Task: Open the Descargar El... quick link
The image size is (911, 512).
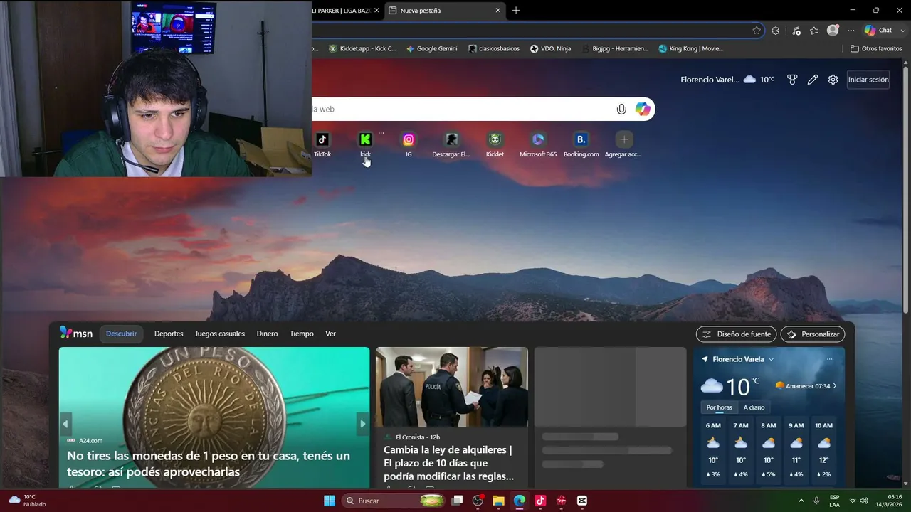Action: (451, 144)
